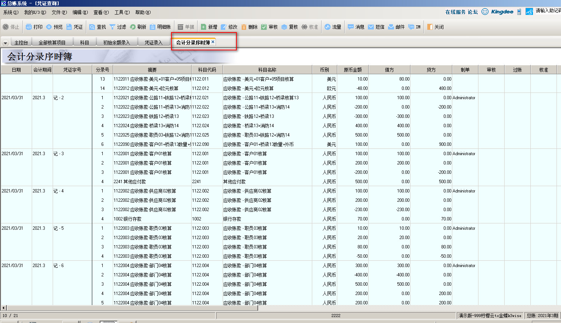Expand the tab list dropdown arrow

pos(5,43)
